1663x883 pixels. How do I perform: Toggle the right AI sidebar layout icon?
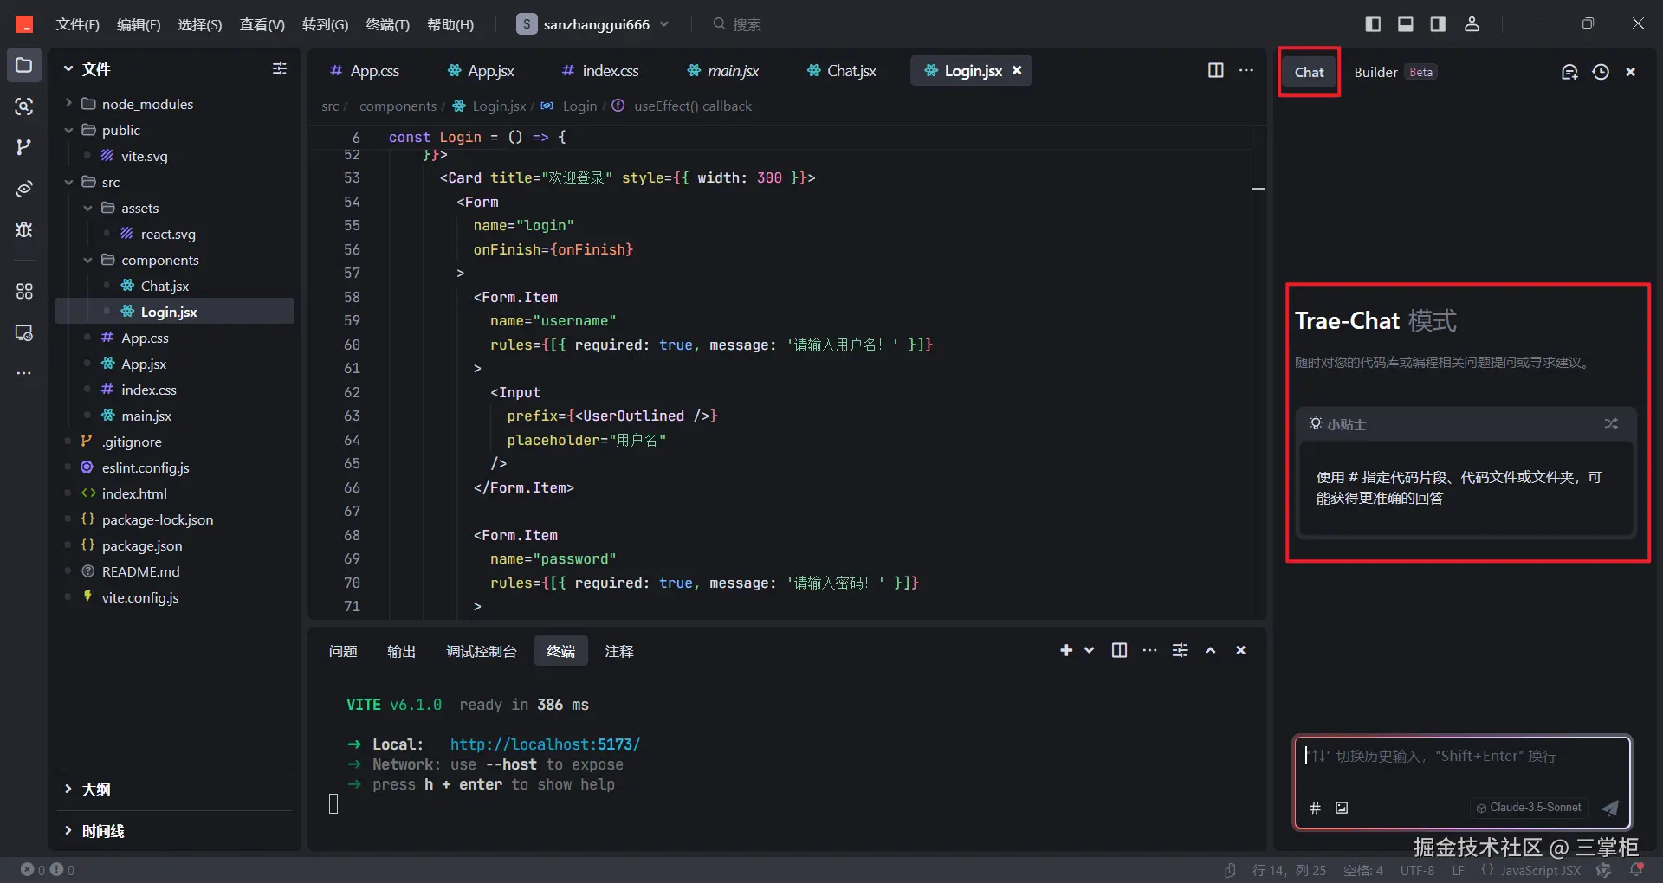(1438, 24)
